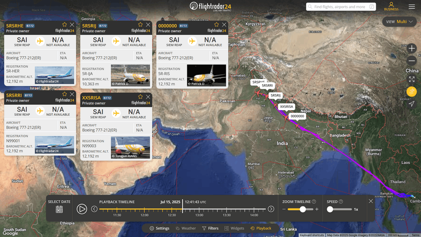Favorite the XX5RISA flight card star
The width and height of the screenshot is (421, 237).
pyautogui.click(x=141, y=97)
